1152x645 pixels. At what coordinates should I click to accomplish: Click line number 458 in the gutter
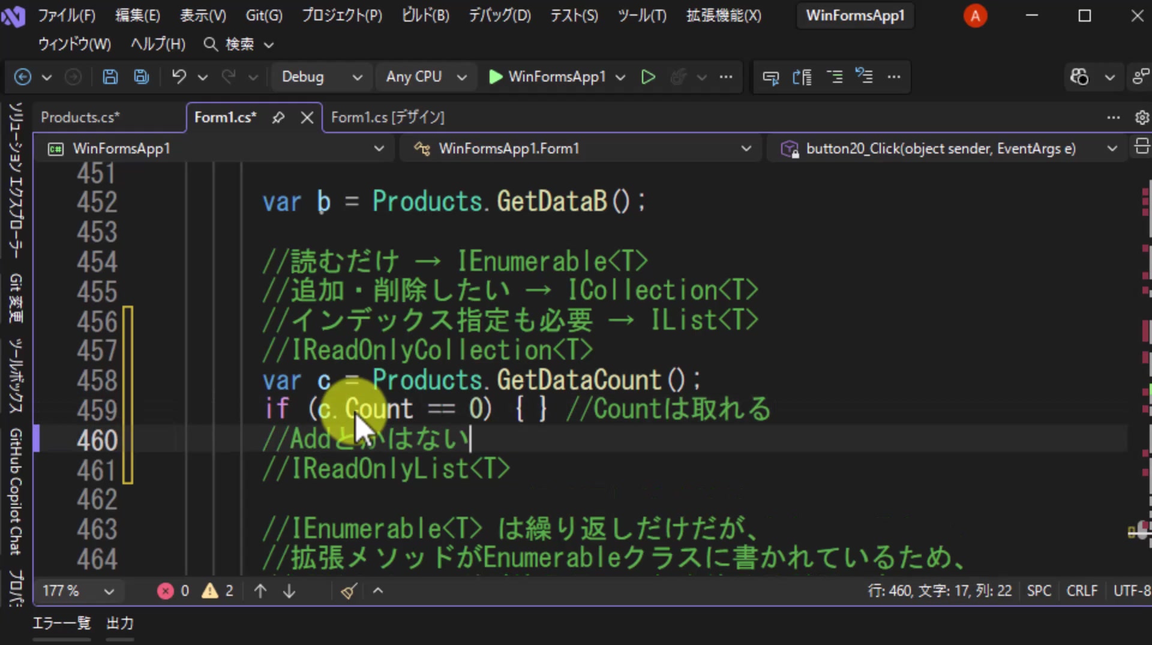(x=97, y=381)
